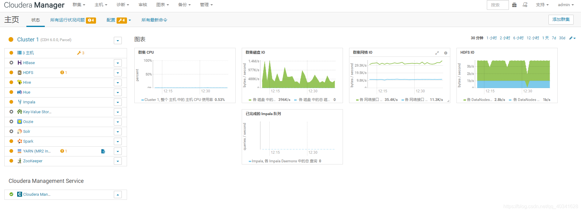The width and height of the screenshot is (581, 212).
Task: Open the 群集 menu
Action: pyautogui.click(x=79, y=5)
